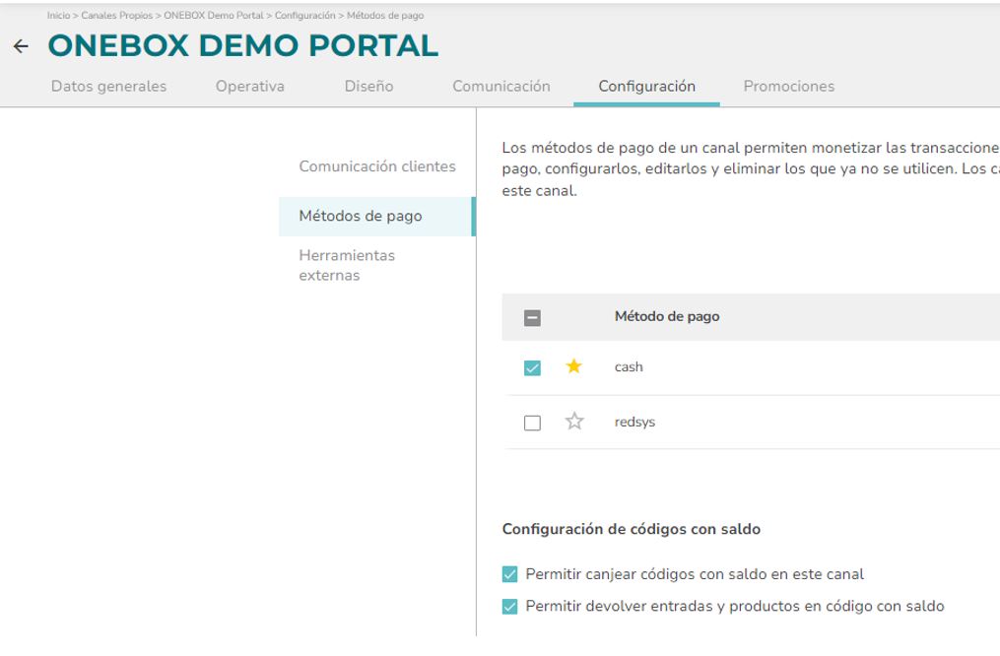Image resolution: width=1000 pixels, height=656 pixels.
Task: Open the ONEBOX Demo Portal breadcrumb link
Action: (x=214, y=16)
